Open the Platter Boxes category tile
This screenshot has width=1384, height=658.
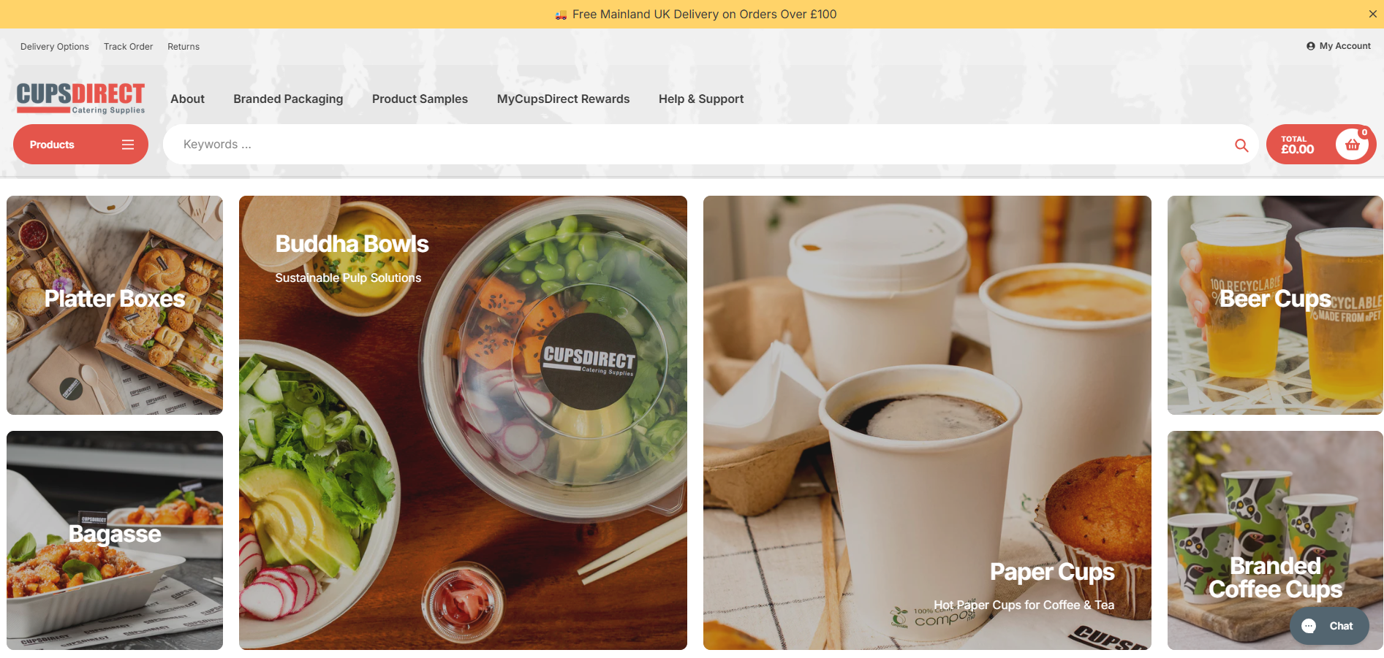(x=115, y=305)
